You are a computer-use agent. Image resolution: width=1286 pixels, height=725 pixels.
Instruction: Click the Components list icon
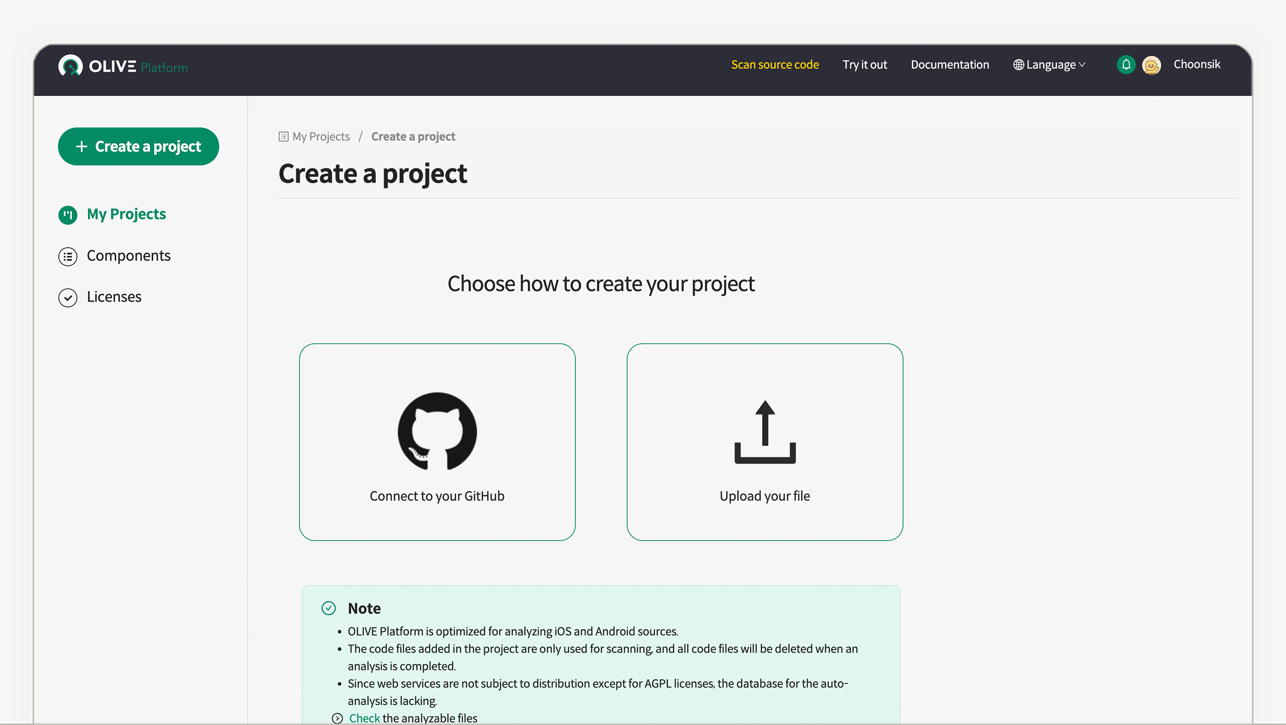point(68,256)
